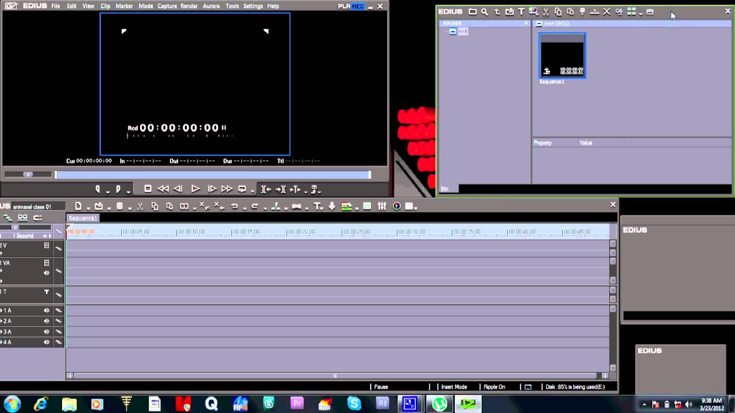Click the Set In point icon in player
This screenshot has width=735, height=413.
(x=98, y=189)
